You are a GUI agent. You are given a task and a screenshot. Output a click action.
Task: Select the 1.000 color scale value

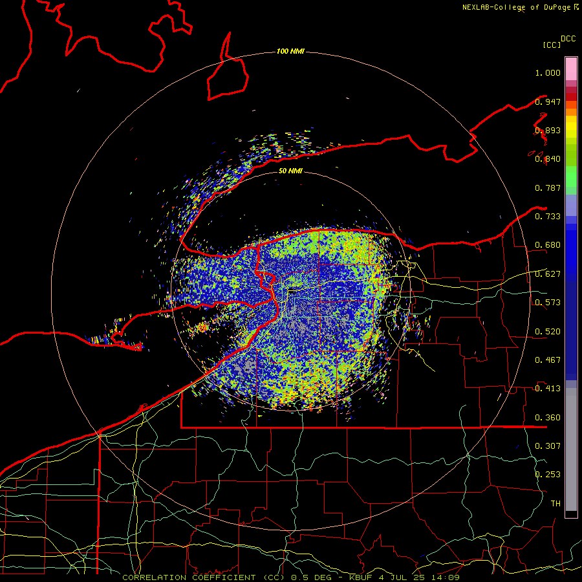coord(548,72)
